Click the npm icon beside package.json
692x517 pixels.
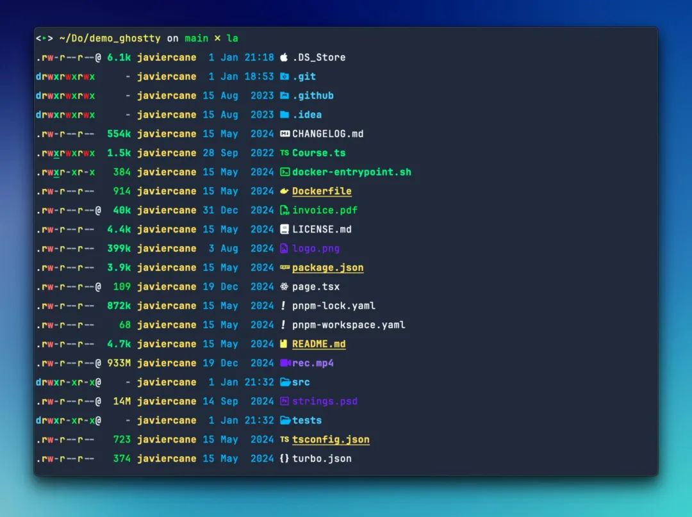click(284, 267)
